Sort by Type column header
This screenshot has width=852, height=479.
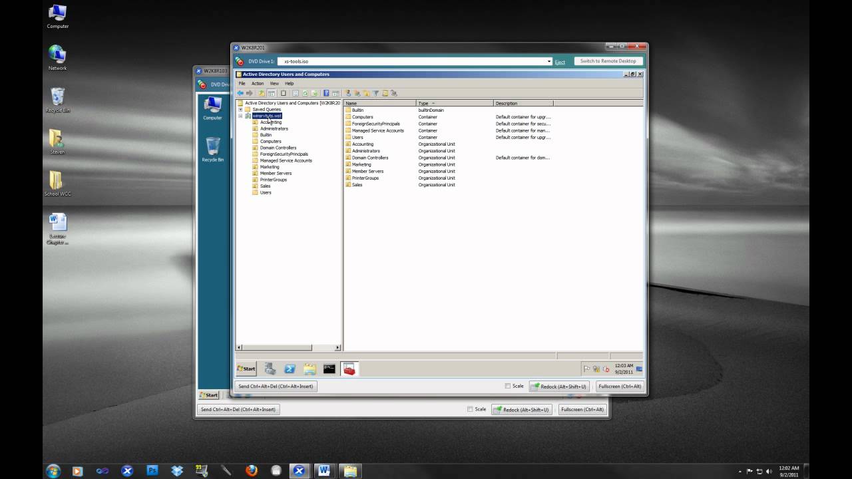pos(455,103)
